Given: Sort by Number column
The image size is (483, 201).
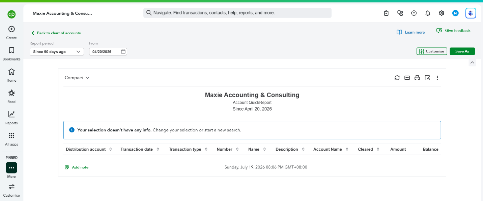Looking at the screenshot, I should coord(228,149).
